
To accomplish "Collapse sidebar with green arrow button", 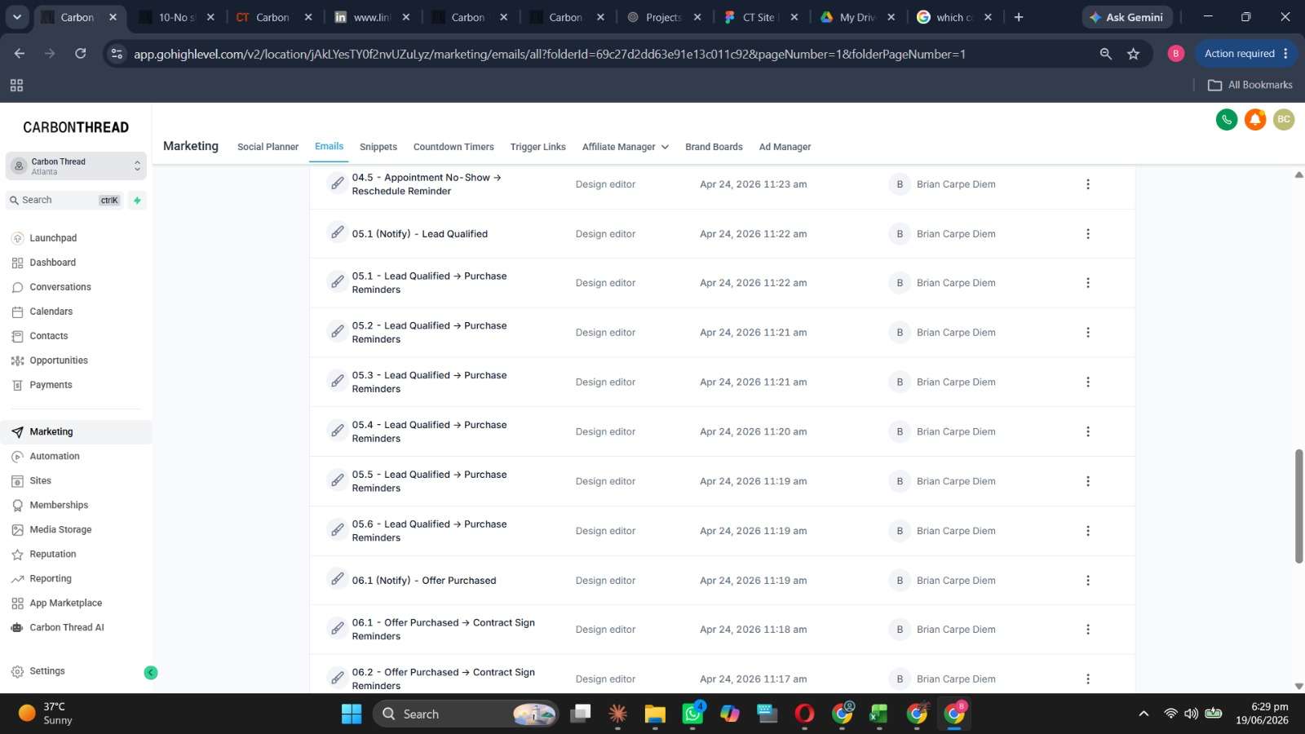I will [151, 673].
